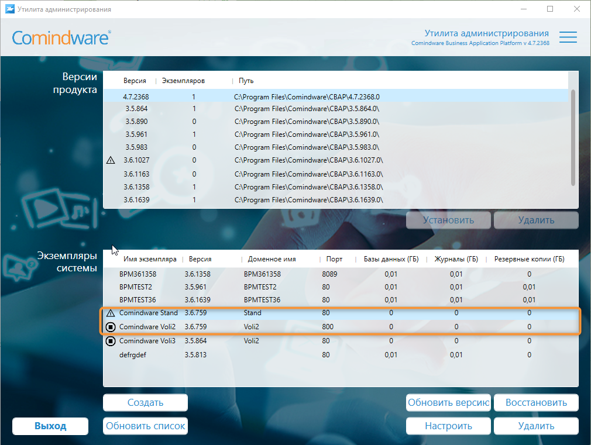
Task: Select version row 3.6.1639
Action: coord(335,200)
